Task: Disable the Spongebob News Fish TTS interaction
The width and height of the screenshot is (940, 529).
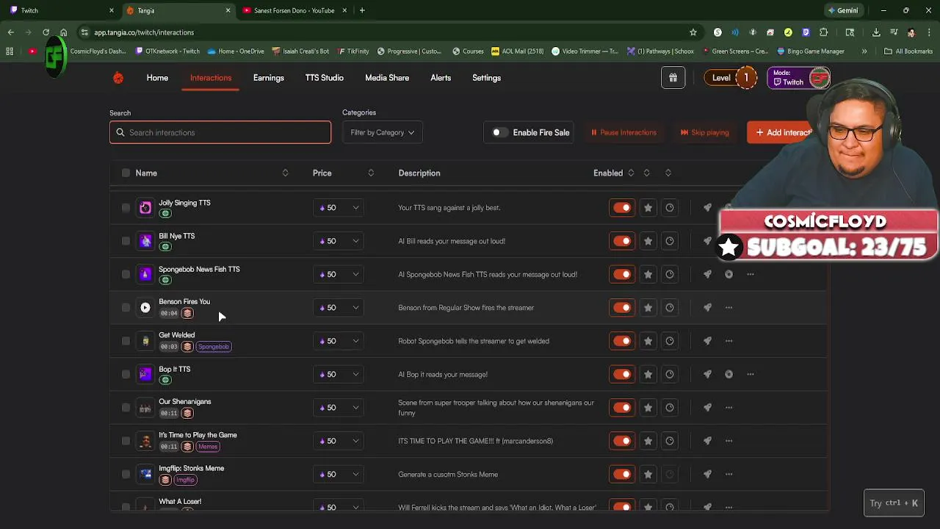Action: (x=622, y=274)
